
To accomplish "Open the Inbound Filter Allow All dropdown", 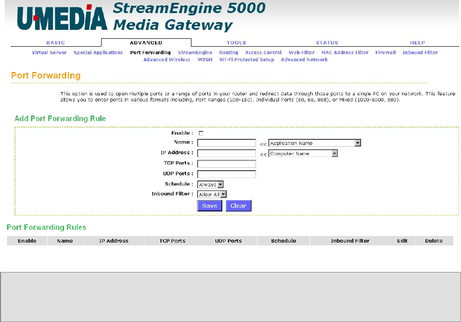I will tap(212, 194).
